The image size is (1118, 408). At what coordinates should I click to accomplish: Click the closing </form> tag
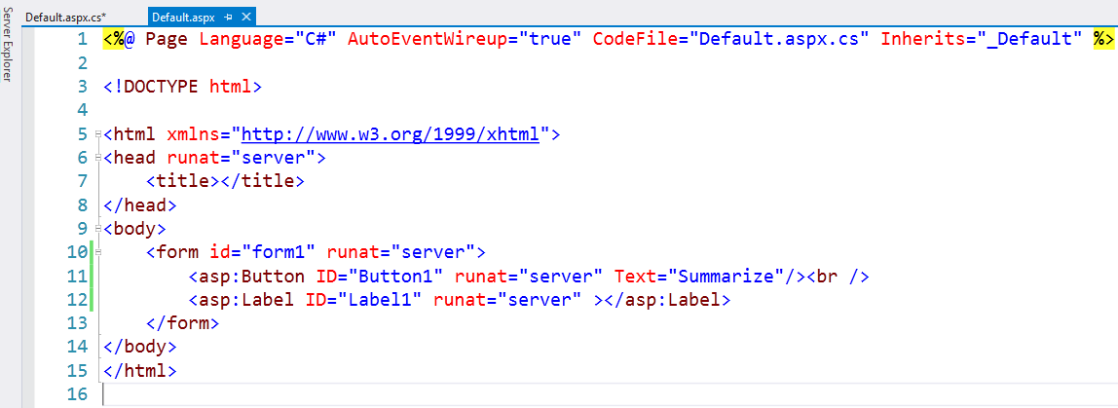pos(182,324)
